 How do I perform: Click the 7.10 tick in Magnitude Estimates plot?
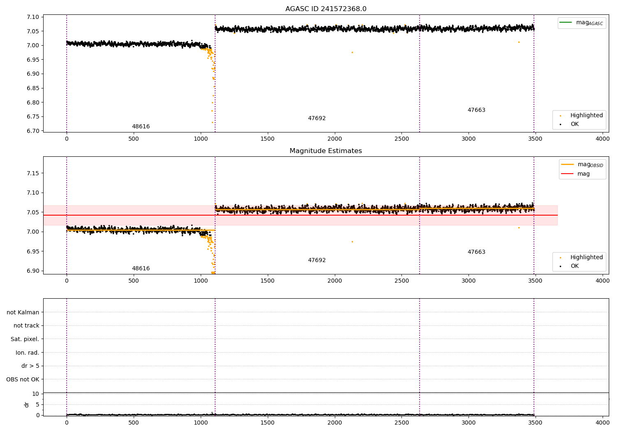[33, 193]
